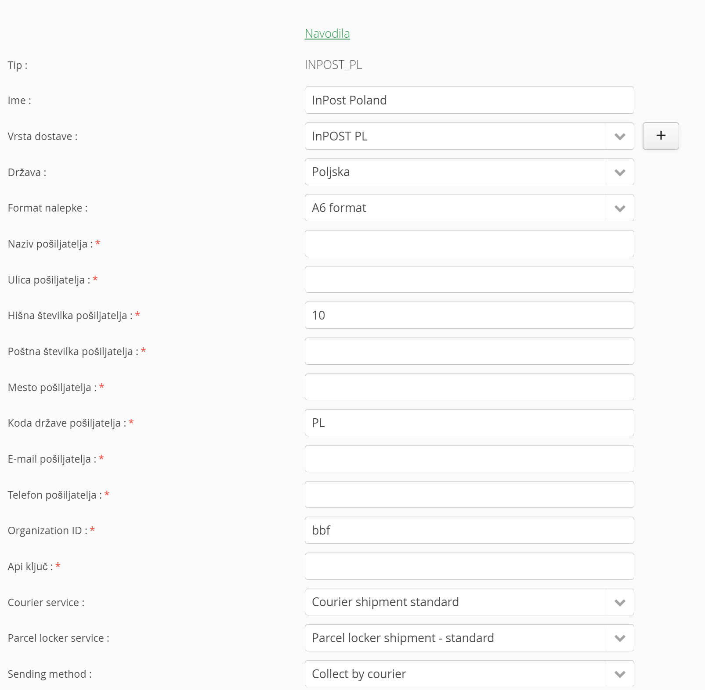Open the Parcel locker service dropdown
The width and height of the screenshot is (705, 690).
tap(469, 638)
